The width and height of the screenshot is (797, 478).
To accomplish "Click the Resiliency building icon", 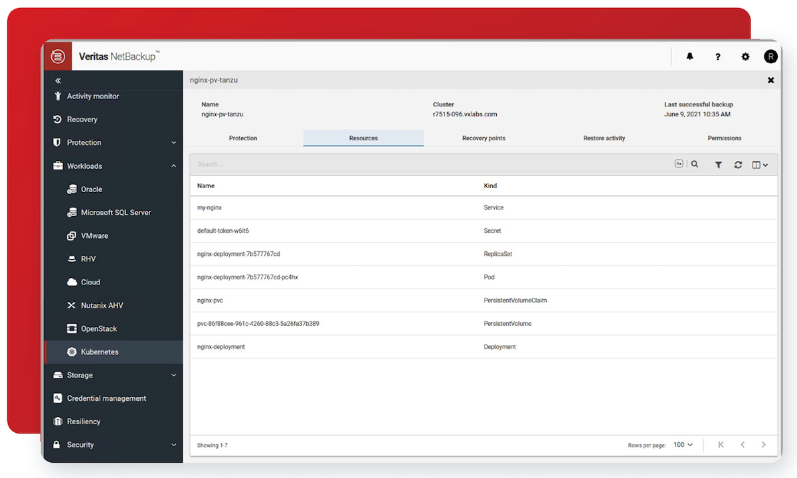I will 57,422.
